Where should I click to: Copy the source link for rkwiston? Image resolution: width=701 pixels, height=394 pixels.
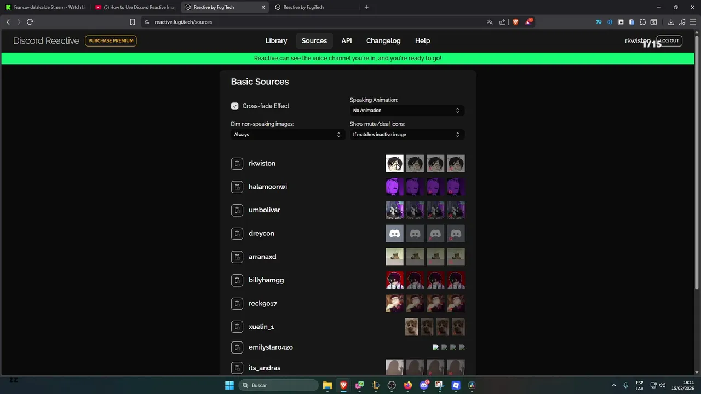click(237, 164)
